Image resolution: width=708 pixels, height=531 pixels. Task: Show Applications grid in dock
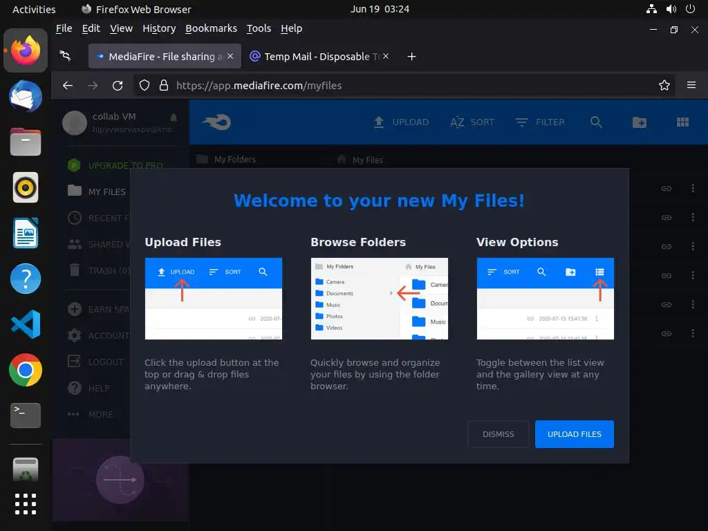pos(26,504)
